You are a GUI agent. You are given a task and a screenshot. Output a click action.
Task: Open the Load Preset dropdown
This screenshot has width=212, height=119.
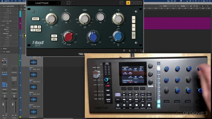point(42,3)
